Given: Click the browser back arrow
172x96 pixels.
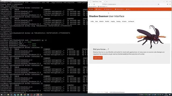Looking at the screenshot, I should coord(89,4).
